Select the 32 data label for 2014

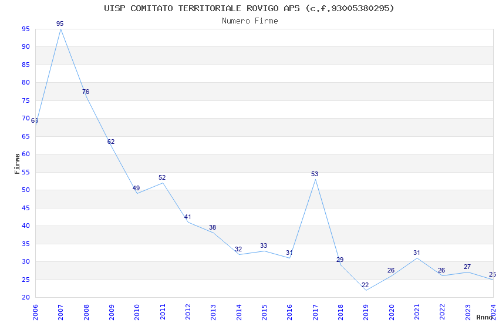[238, 249]
